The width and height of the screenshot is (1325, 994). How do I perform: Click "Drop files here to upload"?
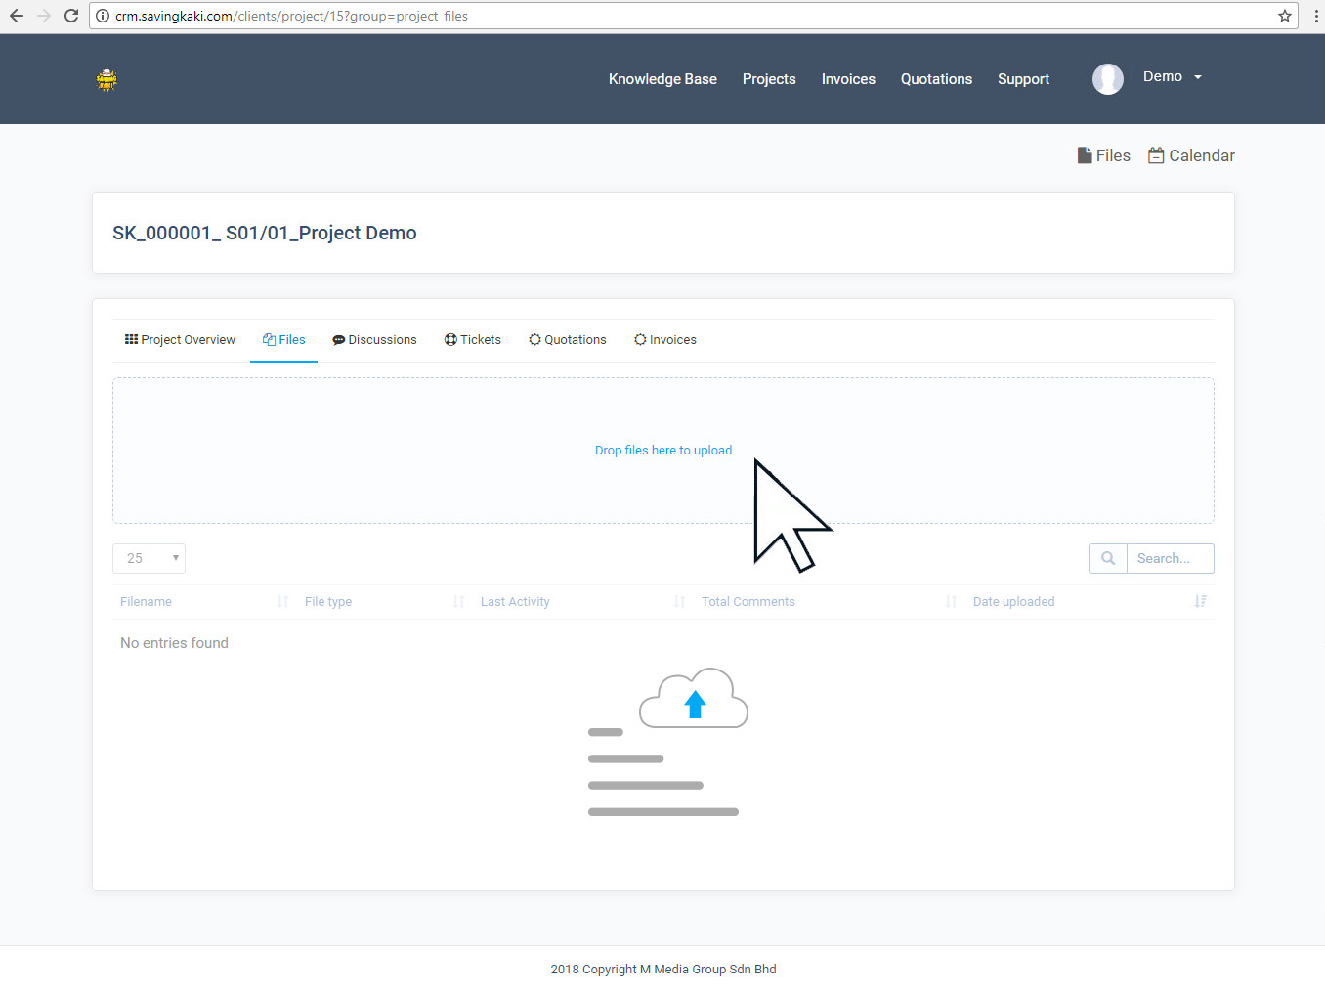663,451
